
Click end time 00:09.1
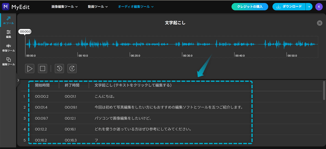tap(71, 107)
